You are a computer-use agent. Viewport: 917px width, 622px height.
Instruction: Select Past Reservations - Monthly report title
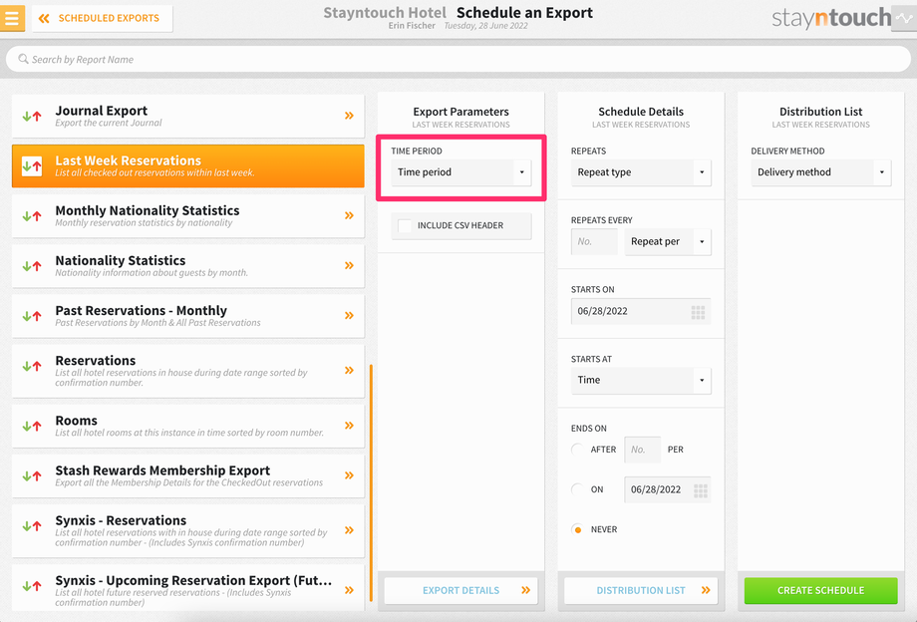[141, 310]
